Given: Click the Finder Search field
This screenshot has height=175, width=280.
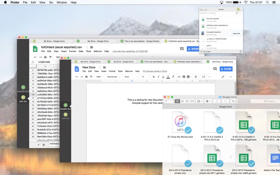Looking at the screenshot, I should point(265,101).
